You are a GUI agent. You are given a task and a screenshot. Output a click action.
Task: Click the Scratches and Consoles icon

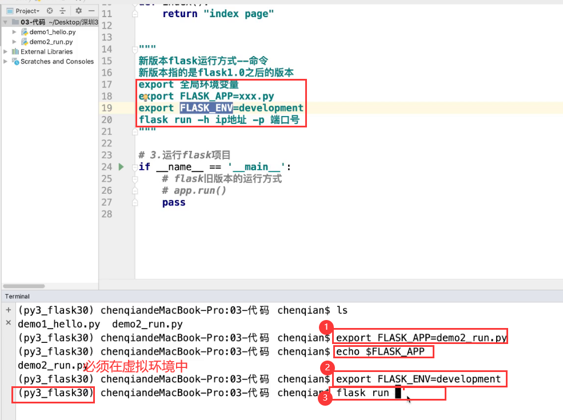[x=15, y=61]
